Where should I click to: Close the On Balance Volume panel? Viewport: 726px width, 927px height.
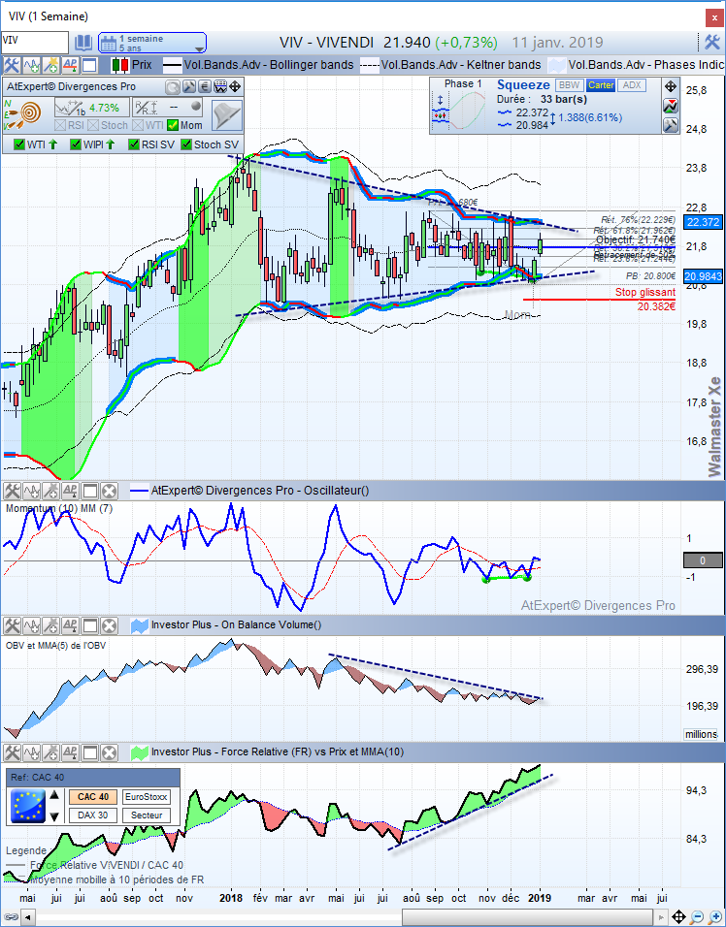coord(109,625)
